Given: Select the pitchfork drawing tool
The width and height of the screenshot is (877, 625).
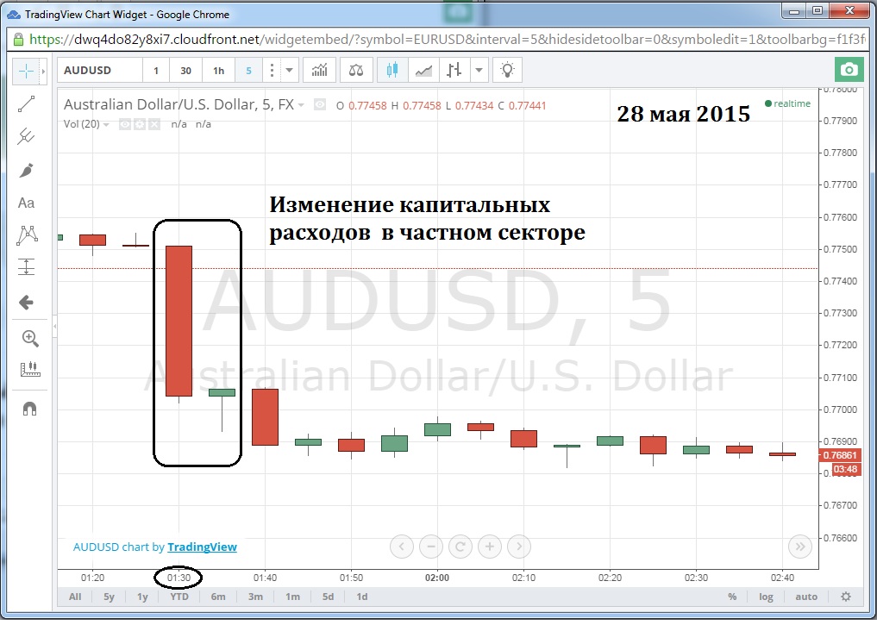Looking at the screenshot, I should pos(26,136).
